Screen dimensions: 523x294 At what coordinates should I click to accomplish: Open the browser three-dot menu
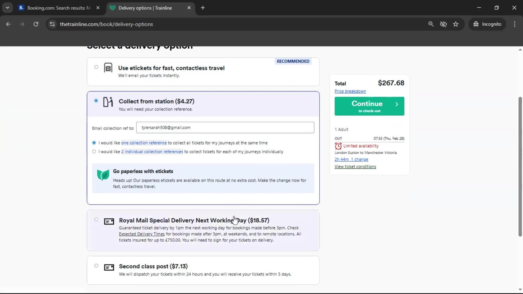coord(514,24)
